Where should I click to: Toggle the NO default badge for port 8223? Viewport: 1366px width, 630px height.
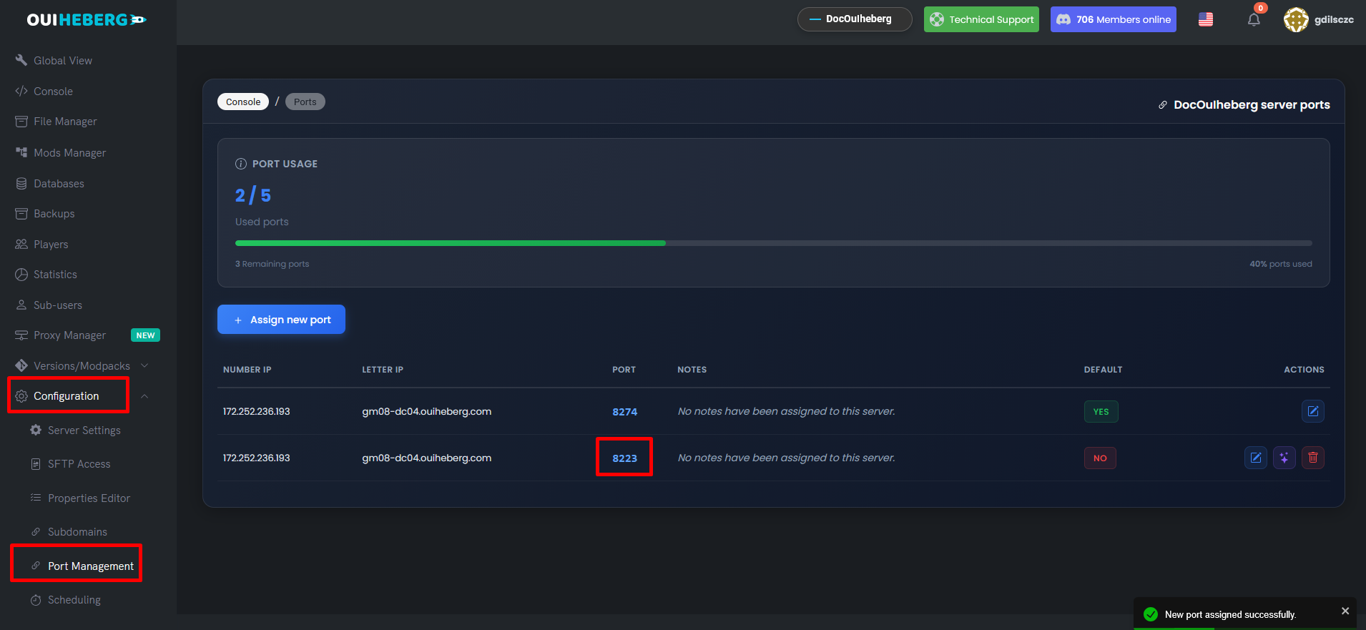pyautogui.click(x=1099, y=458)
